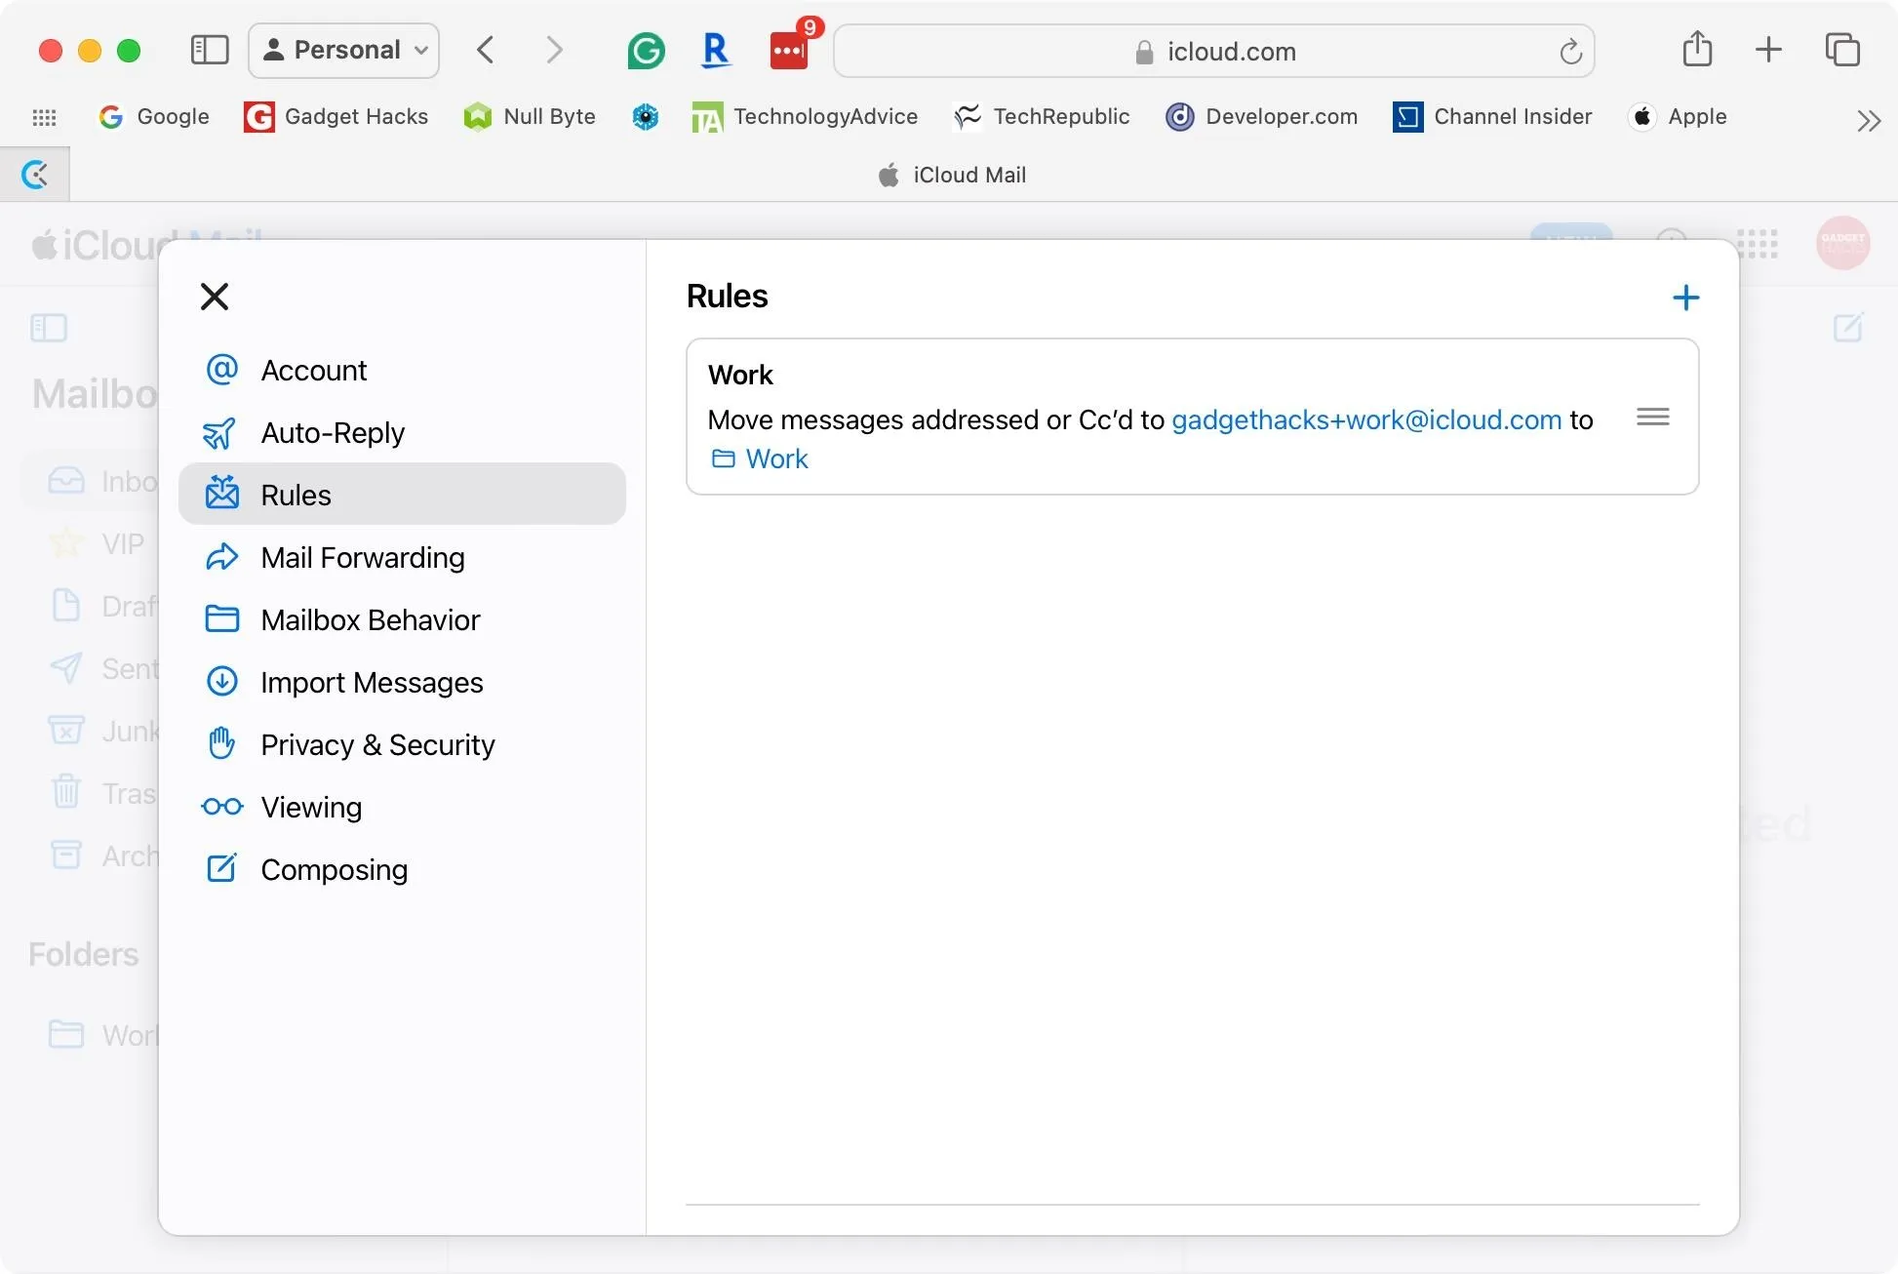Toggle the mailbox sidebar icon in background
1898x1274 pixels.
[49, 328]
